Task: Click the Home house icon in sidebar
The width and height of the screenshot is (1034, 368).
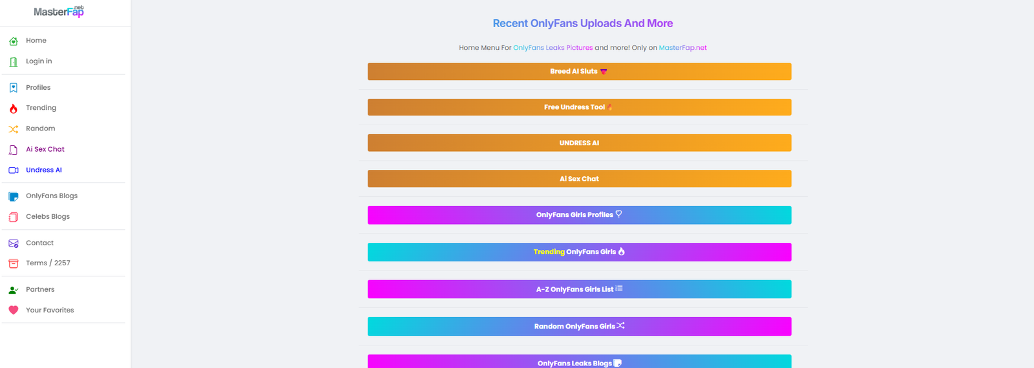Action: 14,41
